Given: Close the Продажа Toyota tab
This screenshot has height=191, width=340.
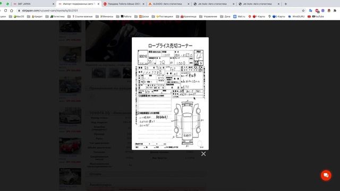Looking at the screenshot, I should (143, 4).
